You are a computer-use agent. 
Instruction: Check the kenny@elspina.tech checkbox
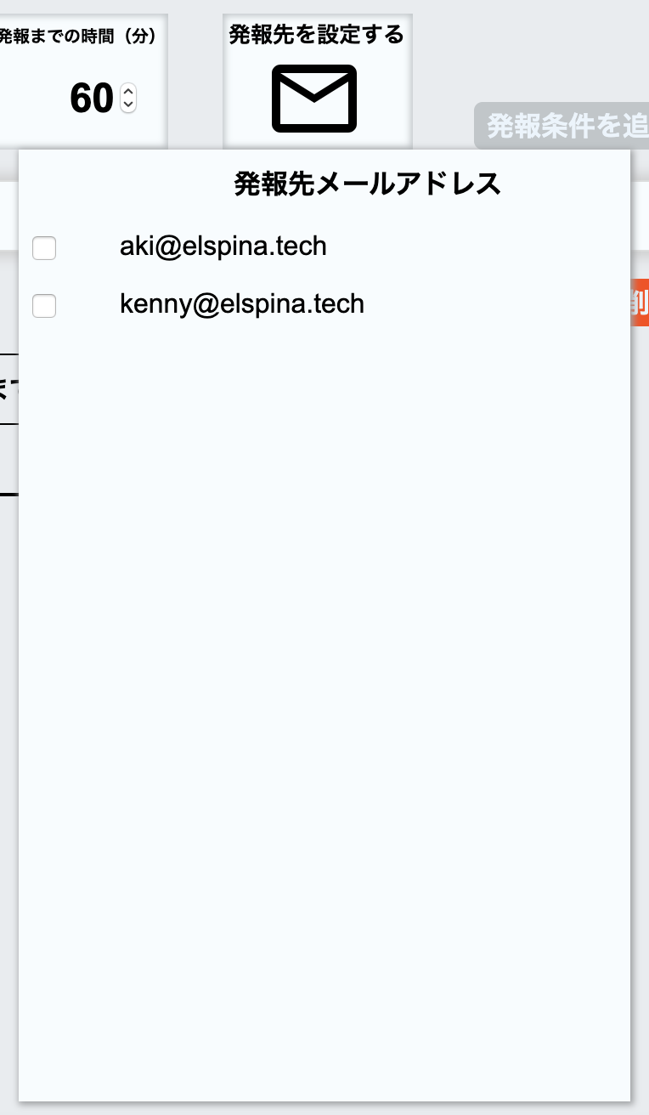pyautogui.click(x=44, y=305)
